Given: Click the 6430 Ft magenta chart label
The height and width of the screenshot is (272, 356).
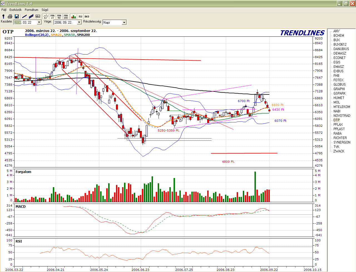Looking at the screenshot, I should [x=278, y=110].
